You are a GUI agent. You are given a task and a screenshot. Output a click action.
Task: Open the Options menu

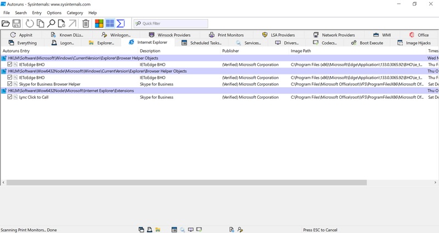54,13
